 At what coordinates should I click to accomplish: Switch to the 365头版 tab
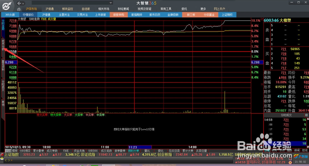(x=10, y=15)
